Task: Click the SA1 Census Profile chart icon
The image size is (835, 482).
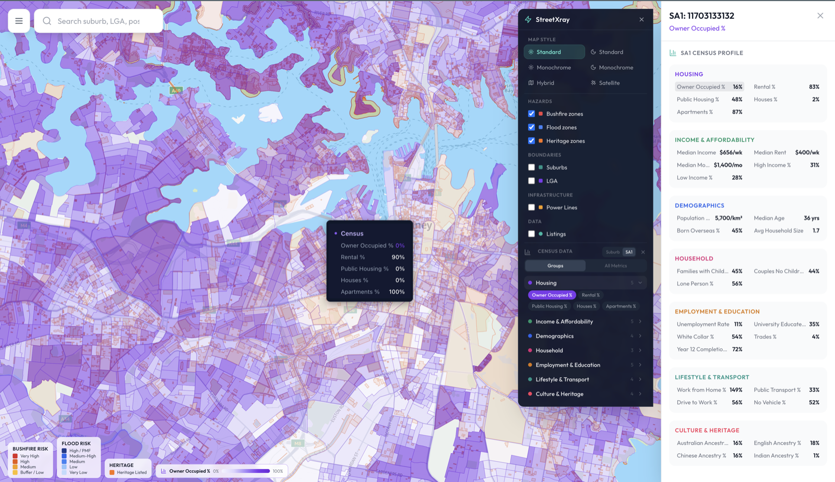Action: pyautogui.click(x=672, y=53)
